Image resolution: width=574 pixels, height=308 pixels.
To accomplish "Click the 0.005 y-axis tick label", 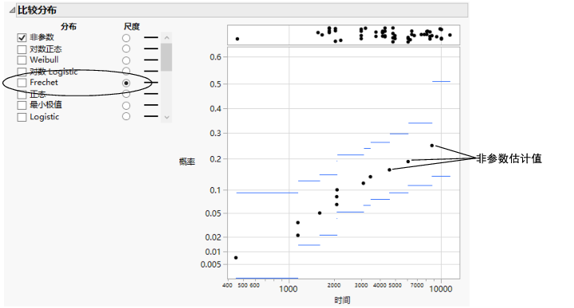I will (210, 264).
